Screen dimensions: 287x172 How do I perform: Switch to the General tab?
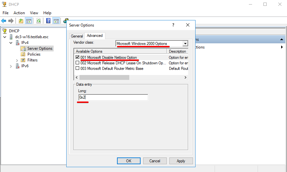(77, 36)
